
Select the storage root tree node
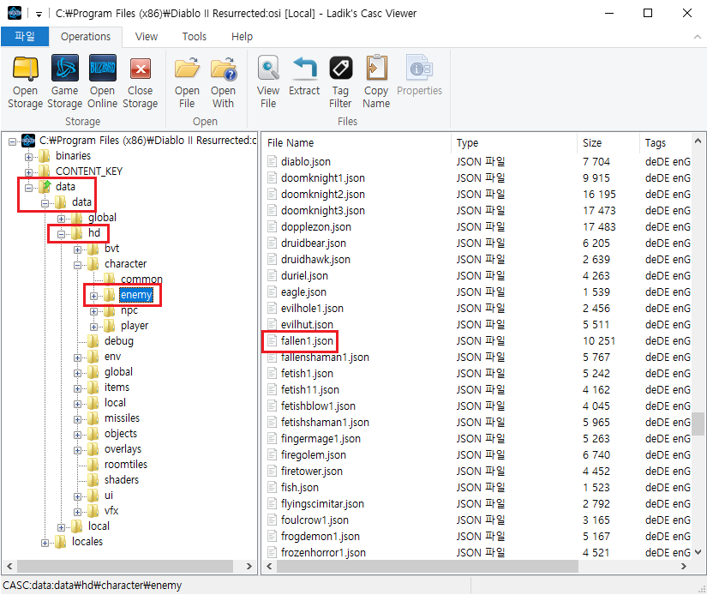pos(148,141)
